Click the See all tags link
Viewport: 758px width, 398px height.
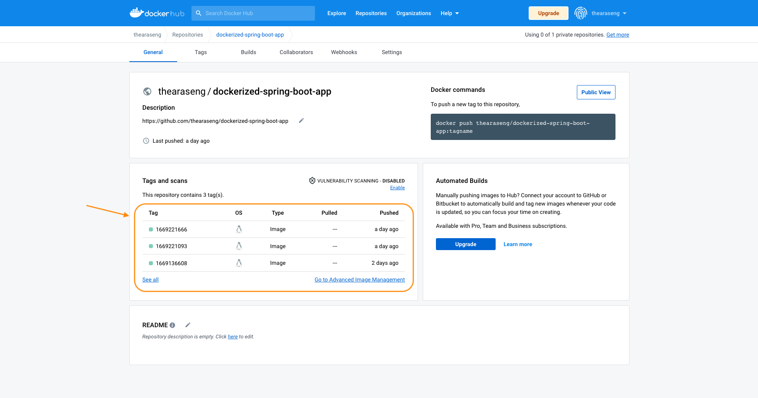(x=150, y=280)
